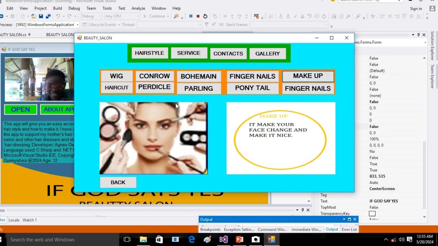Click the Properties panel scroll down arrow
Image resolution: width=438 pixels, height=246 pixels.
click(424, 217)
